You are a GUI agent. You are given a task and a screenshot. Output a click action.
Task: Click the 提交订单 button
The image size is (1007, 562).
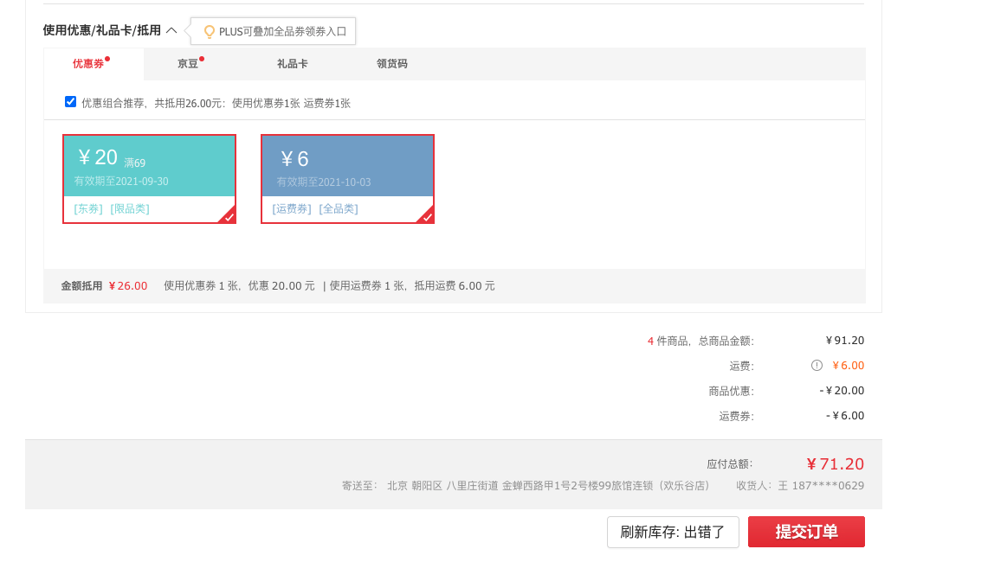[806, 532]
